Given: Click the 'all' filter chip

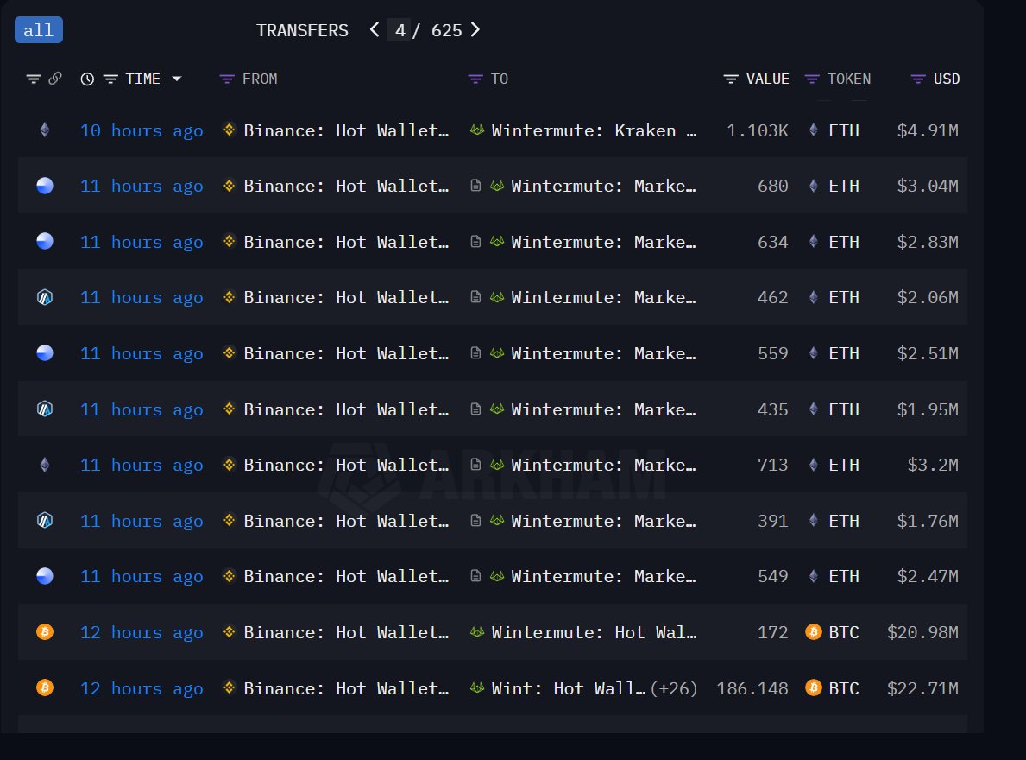Looking at the screenshot, I should click(x=39, y=30).
